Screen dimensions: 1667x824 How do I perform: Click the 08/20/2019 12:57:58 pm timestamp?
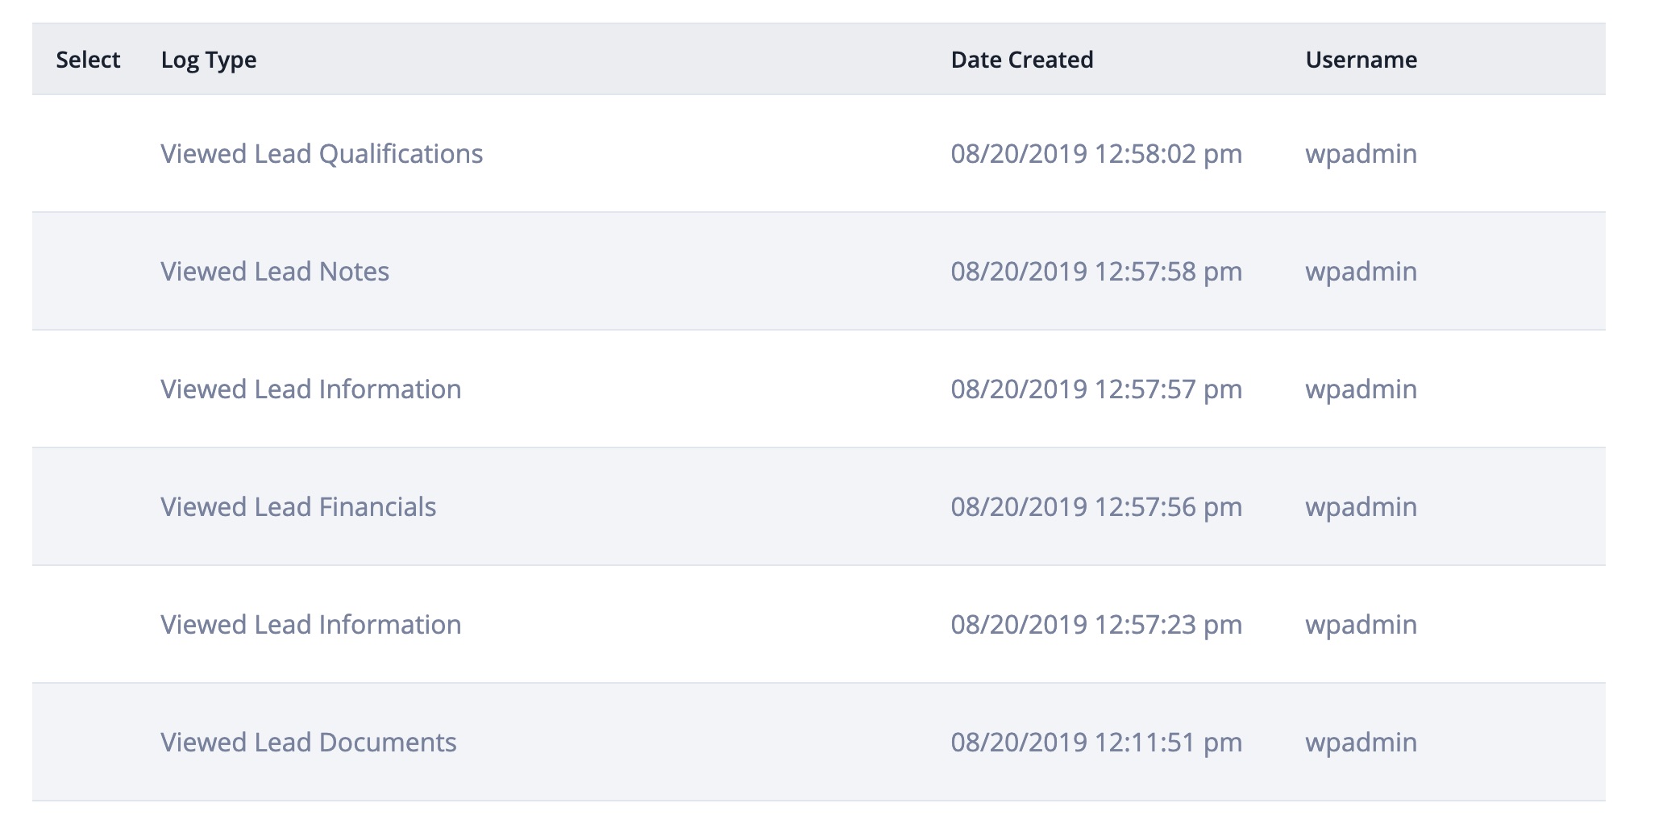tap(1096, 271)
